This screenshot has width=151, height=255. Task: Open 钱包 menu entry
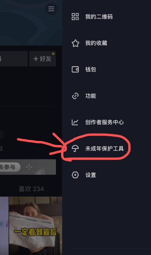click(106, 69)
